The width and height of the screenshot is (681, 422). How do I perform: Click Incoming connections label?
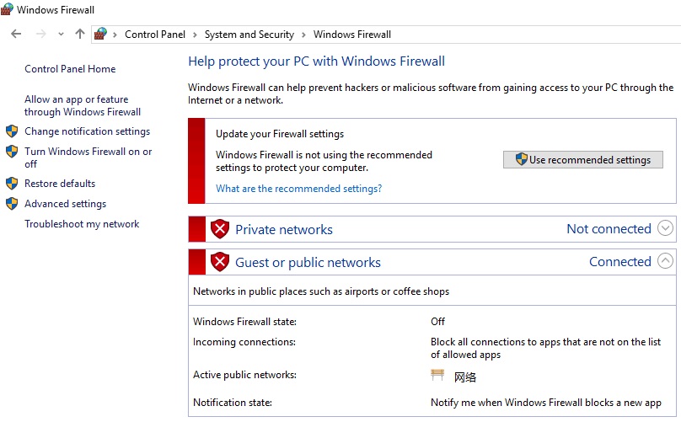(244, 342)
